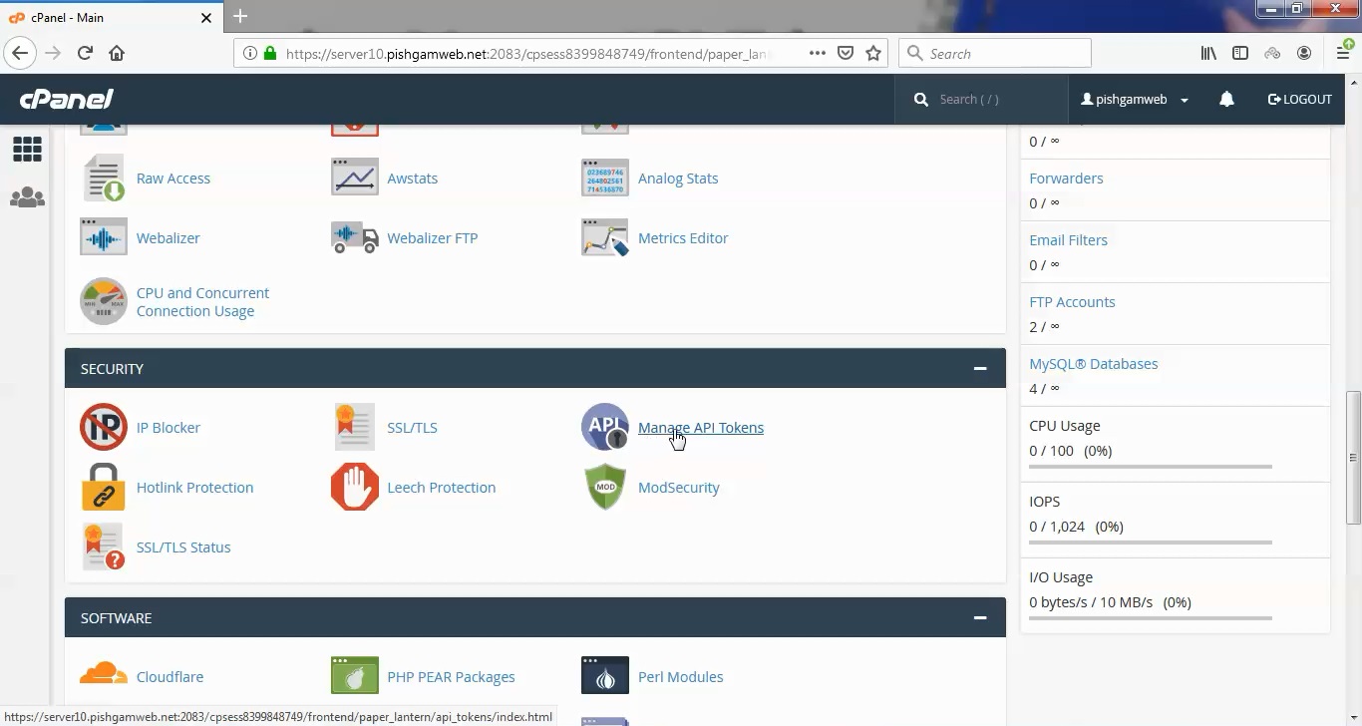Click the Webalizer FTP icon
Viewport: 1362px width, 726px height.
point(354,237)
